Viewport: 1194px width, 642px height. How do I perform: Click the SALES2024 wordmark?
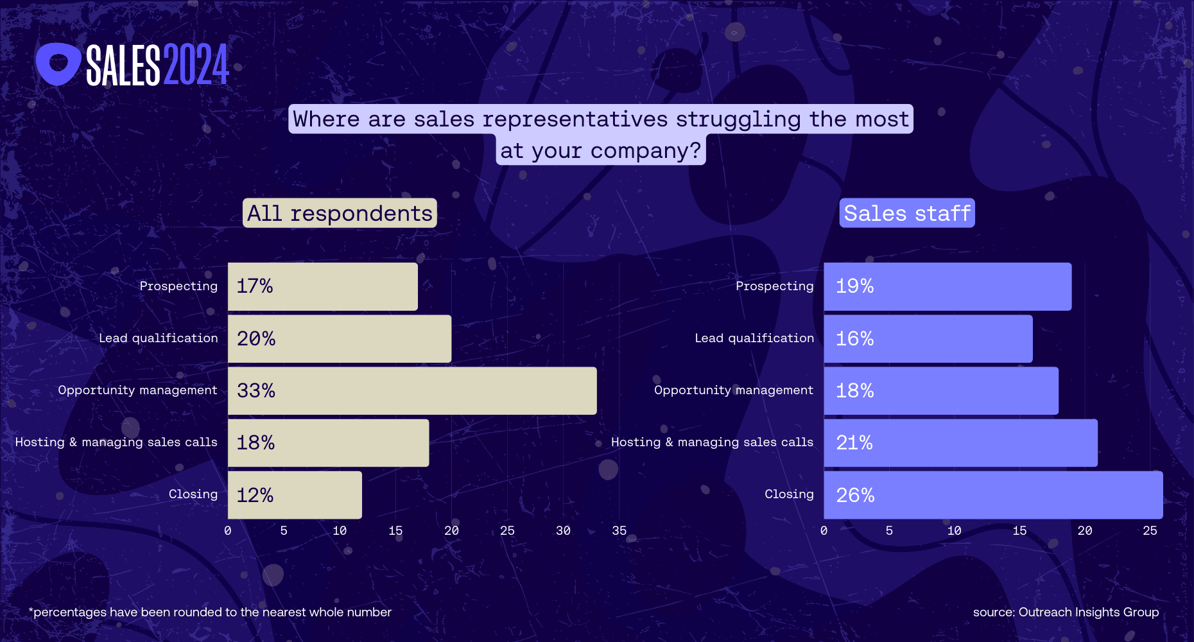pos(157,65)
